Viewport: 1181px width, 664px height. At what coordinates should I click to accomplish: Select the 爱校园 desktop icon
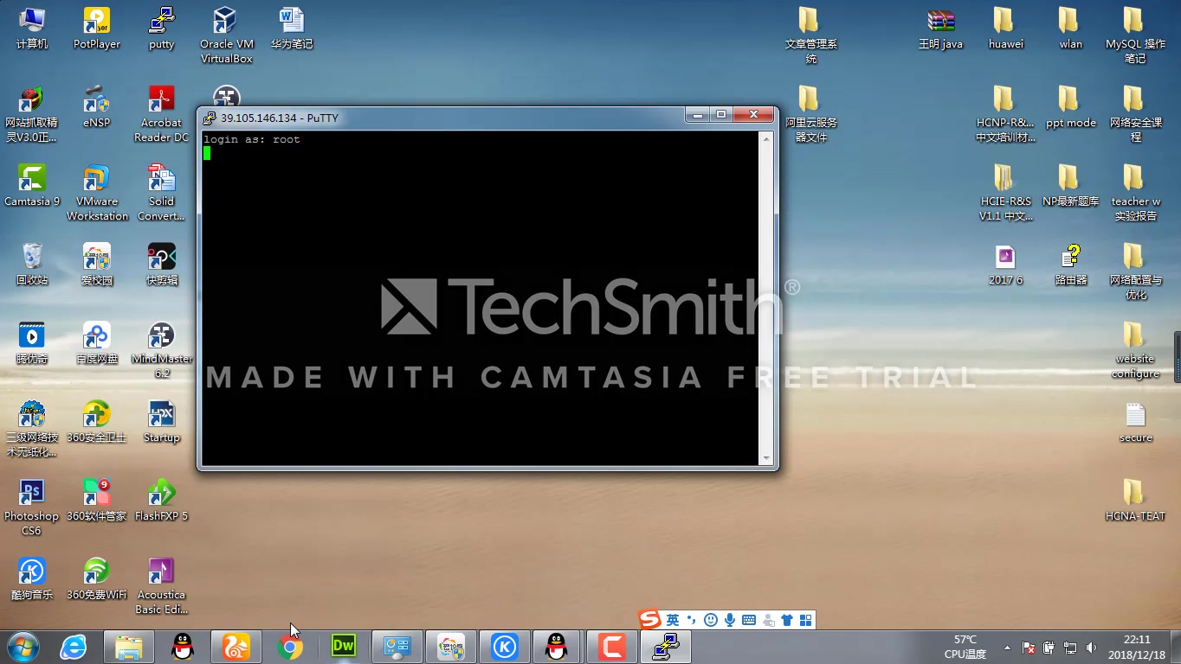click(96, 264)
